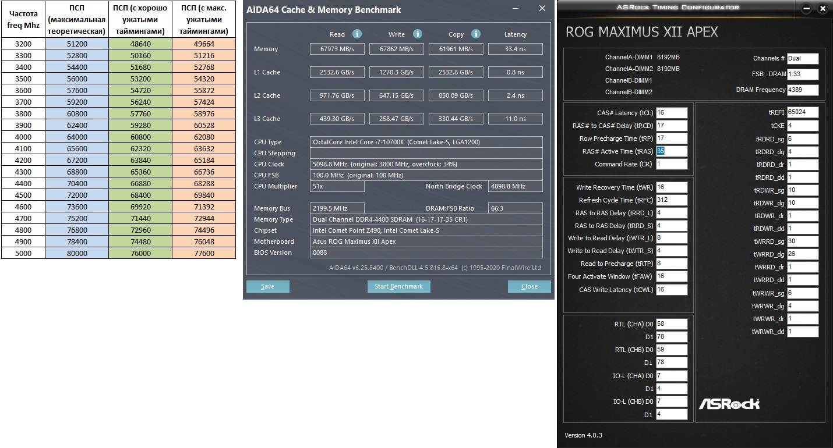The image size is (833, 448).
Task: Click the Motherboard field in AIDA64
Action: pos(426,241)
